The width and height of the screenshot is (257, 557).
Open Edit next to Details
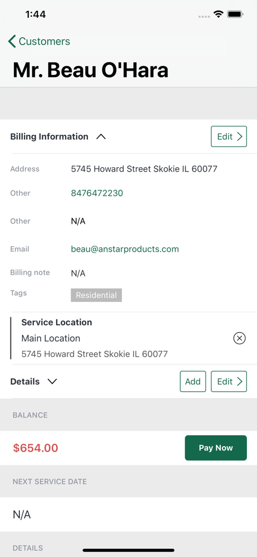coord(229,382)
